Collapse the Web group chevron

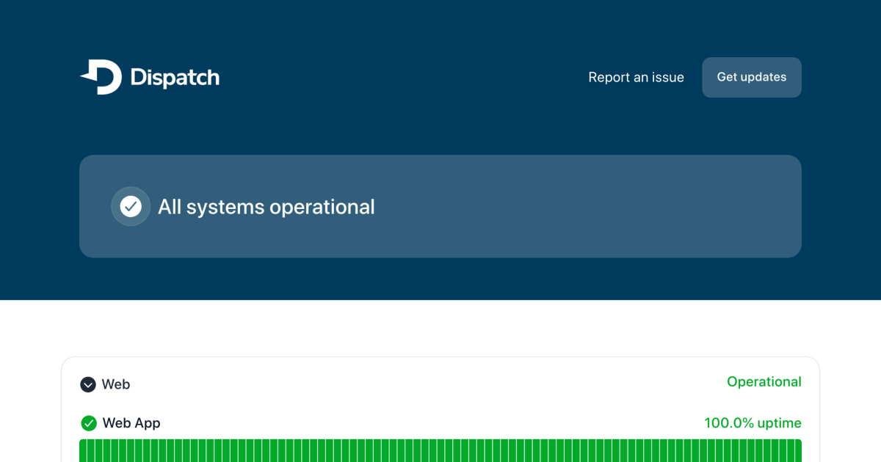[x=88, y=384]
